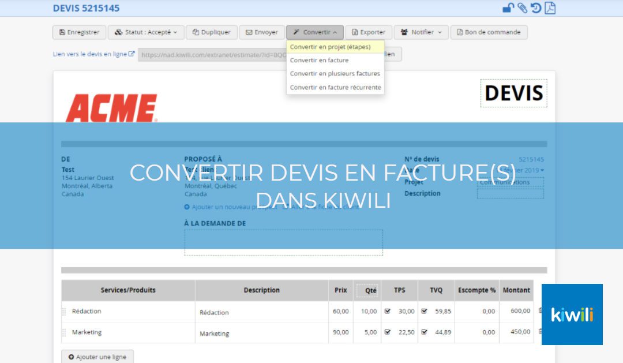Click the Exporter button
Screen dimensions: 623x363
[369, 32]
